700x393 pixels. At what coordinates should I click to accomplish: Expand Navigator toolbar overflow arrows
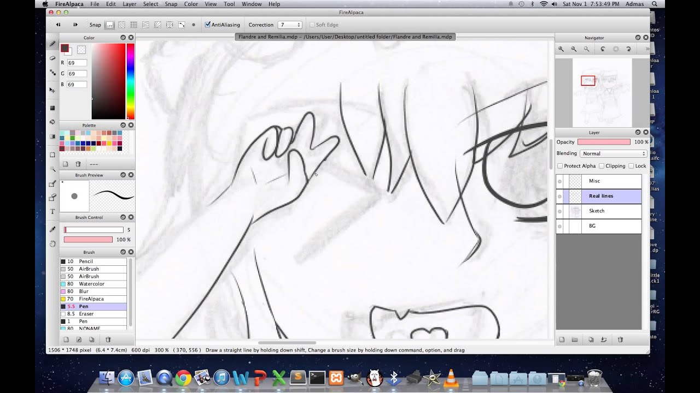(x=647, y=49)
